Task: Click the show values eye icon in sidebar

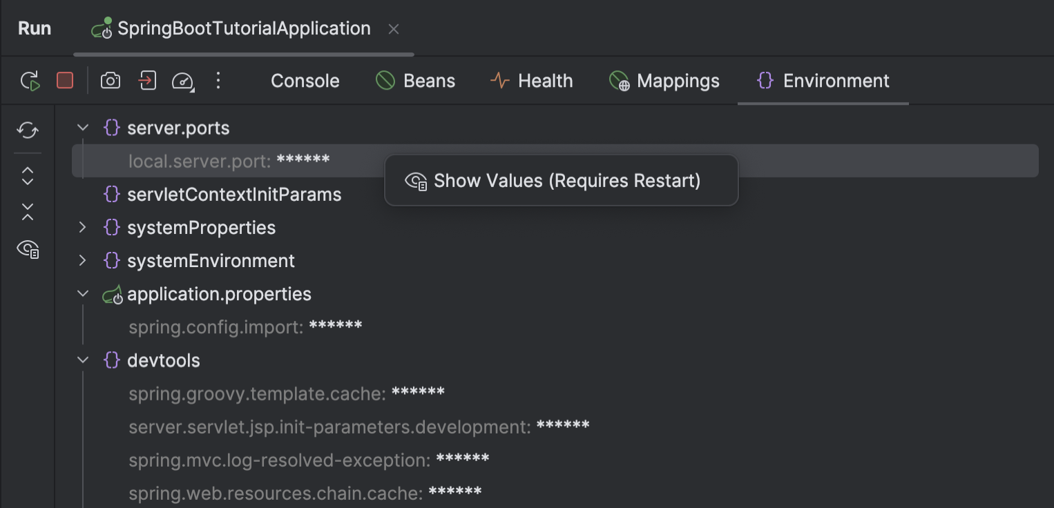Action: tap(28, 250)
